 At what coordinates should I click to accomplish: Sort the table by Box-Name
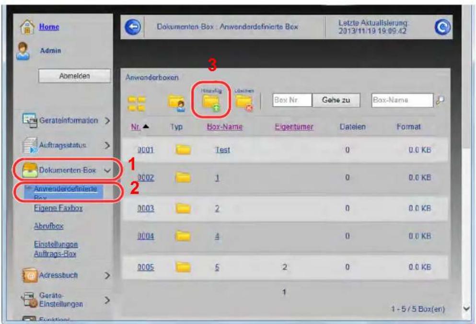[225, 127]
